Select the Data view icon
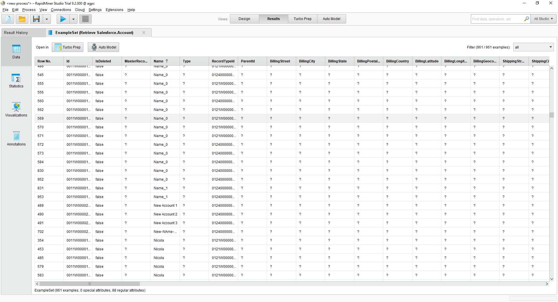 16,52
